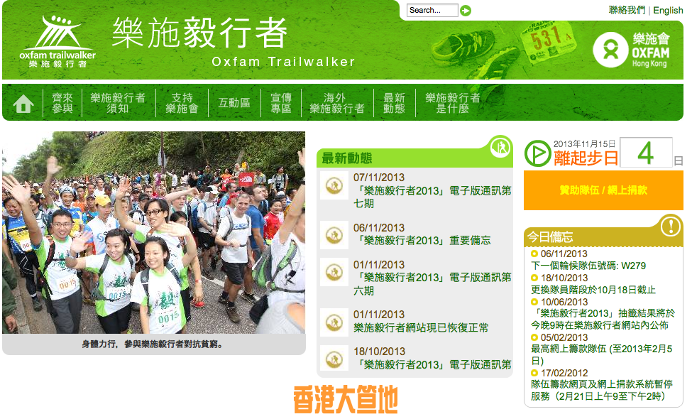Image resolution: width=692 pixels, height=419 pixels.
Task: Click the date 2013年11月15日
Action: pos(584,144)
